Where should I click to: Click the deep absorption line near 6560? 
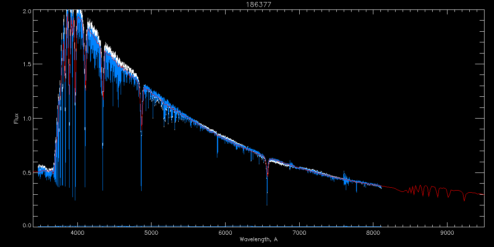(267, 181)
